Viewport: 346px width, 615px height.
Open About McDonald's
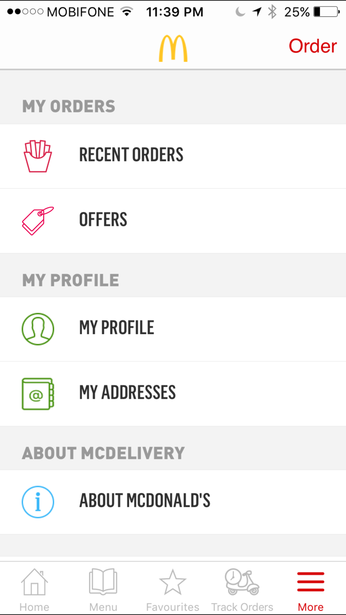point(144,500)
